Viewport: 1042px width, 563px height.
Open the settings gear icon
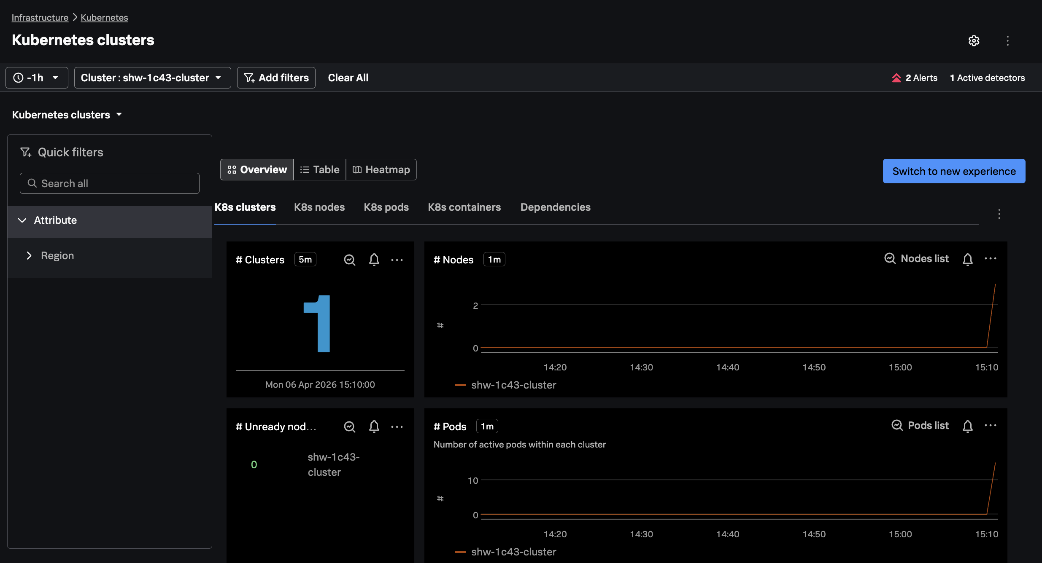974,40
